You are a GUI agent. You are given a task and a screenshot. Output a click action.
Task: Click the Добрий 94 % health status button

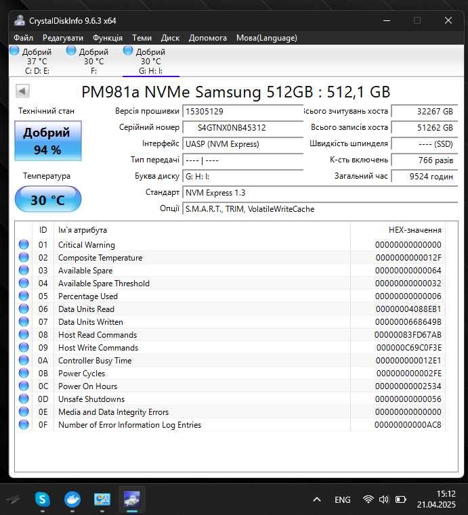pos(48,141)
